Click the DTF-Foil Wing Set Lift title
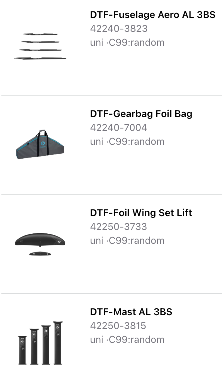The height and width of the screenshot is (374, 222). (x=141, y=213)
